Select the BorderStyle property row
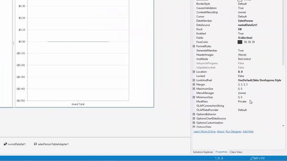This screenshot has width=287, height=161. pos(237,4)
